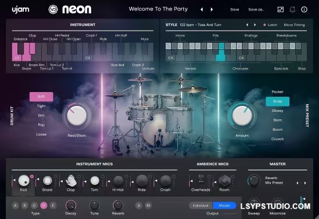Open the style name 122 bpm - Toss And Turn
Image resolution: width=319 pixels, height=219 pixels.
[201, 25]
